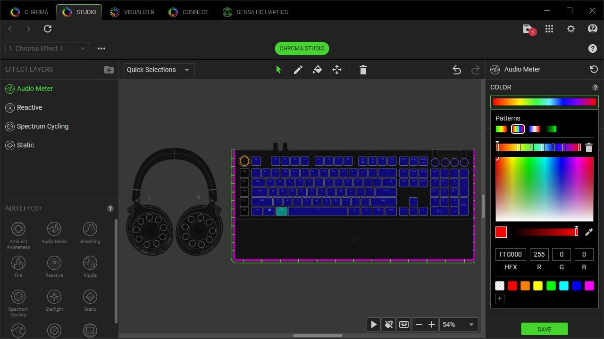Open the help icon beside Add Effect
Screen dimensions: 604x339
pos(110,209)
